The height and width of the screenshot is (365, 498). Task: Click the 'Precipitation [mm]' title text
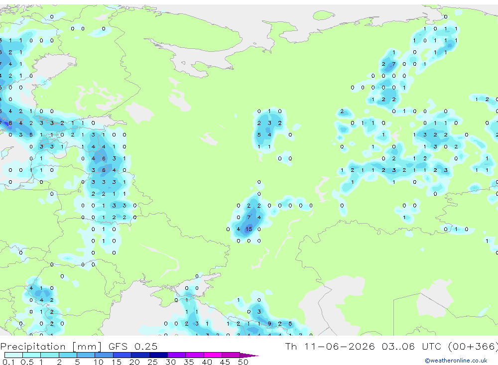coord(51,346)
